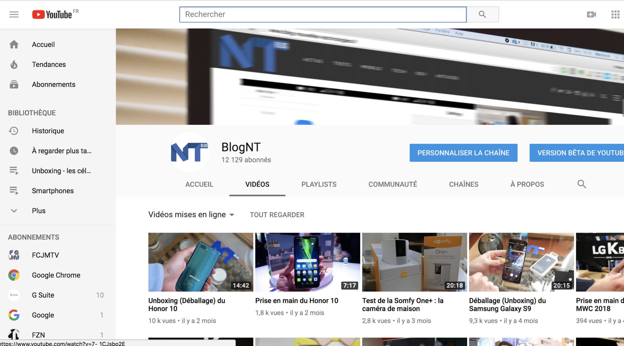624x346 pixels.
Task: Click the search input field
Action: pyautogui.click(x=323, y=14)
